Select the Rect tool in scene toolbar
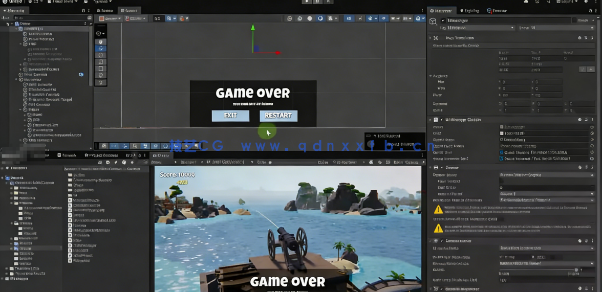The height and width of the screenshot is (292, 602). [101, 69]
